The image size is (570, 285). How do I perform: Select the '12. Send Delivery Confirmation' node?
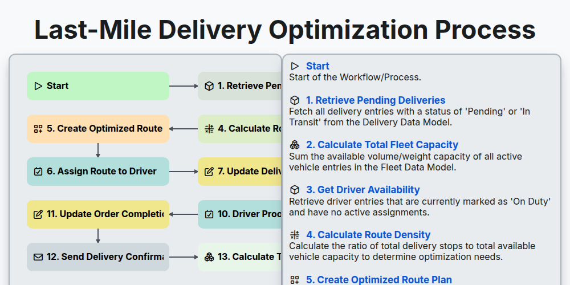coord(98,257)
